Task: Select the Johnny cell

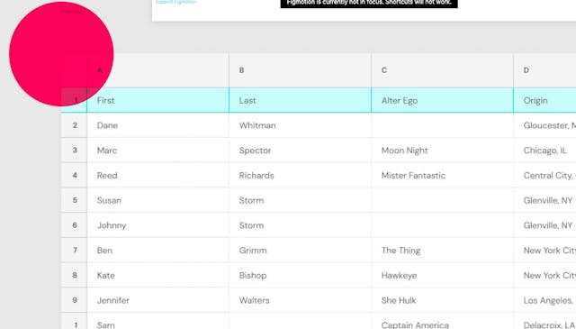Action: (x=158, y=225)
